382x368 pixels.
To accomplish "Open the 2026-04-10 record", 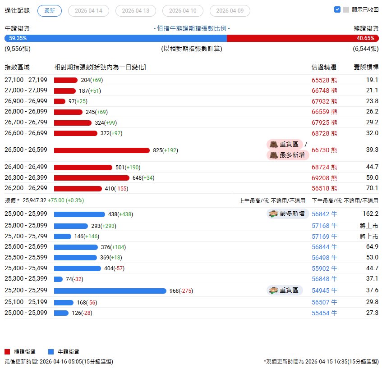I will 183,11.
